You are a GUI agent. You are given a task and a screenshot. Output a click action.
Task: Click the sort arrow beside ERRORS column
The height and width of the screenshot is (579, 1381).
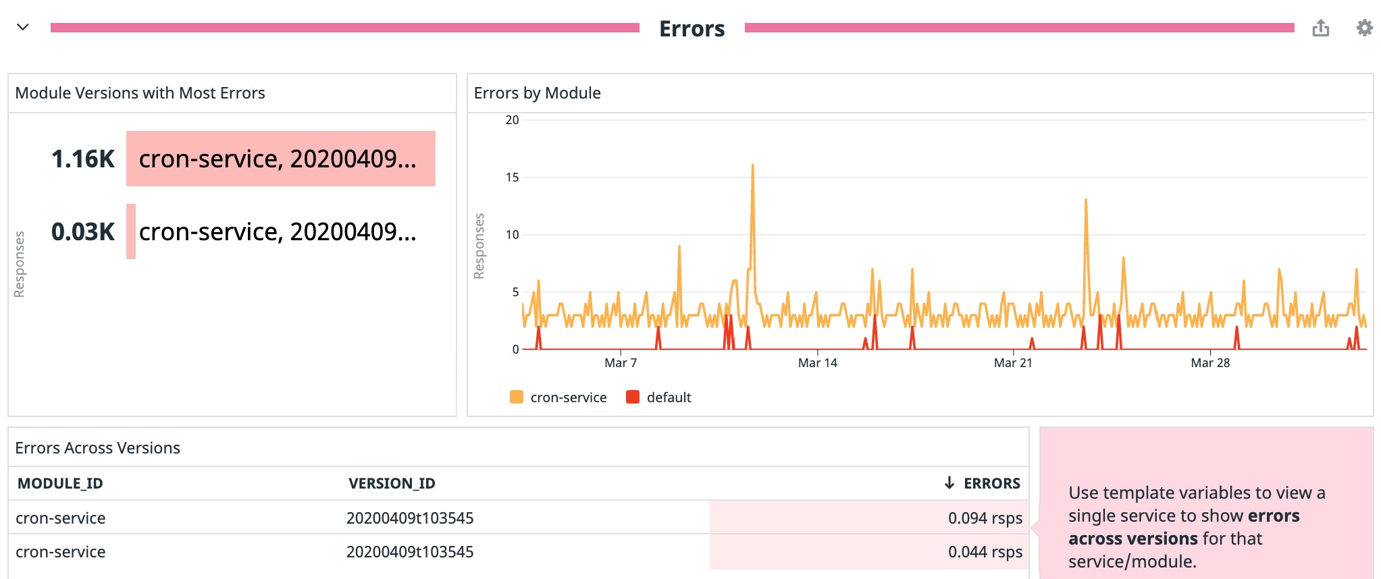pyautogui.click(x=949, y=483)
